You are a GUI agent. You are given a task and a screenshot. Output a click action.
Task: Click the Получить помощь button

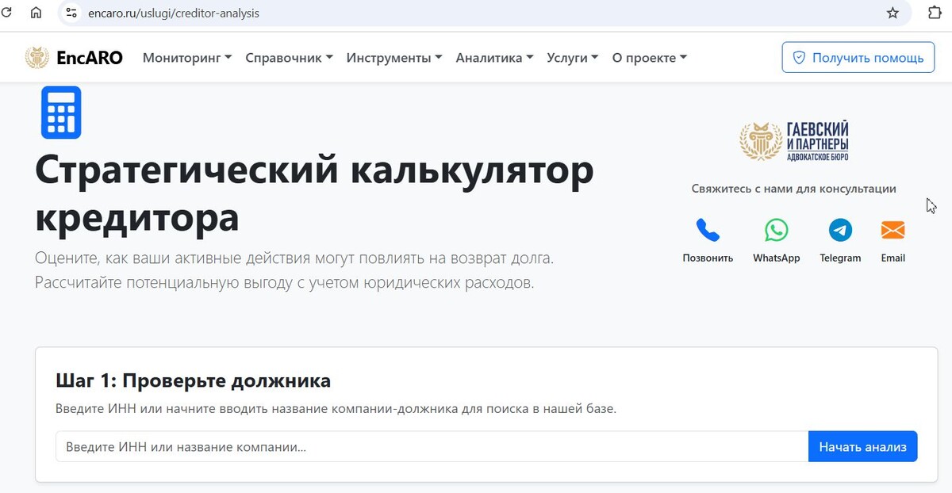pyautogui.click(x=858, y=56)
